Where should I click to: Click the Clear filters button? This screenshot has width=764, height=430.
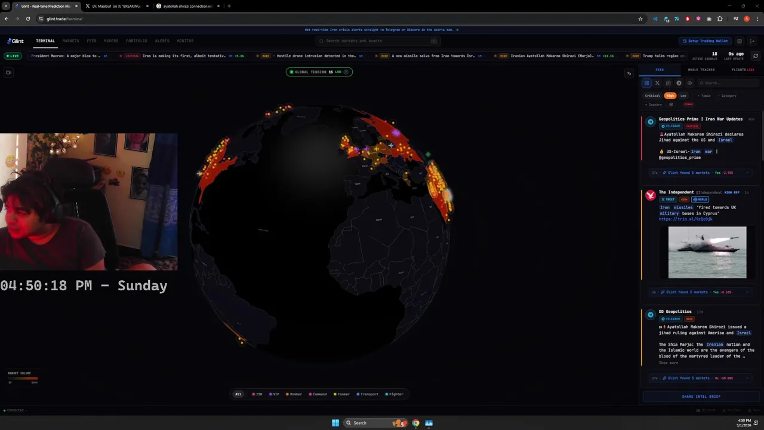click(688, 105)
